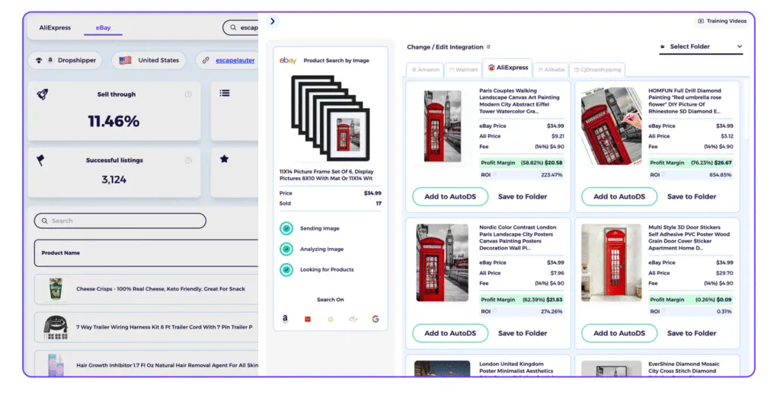
Task: Save Nordic Color Contrast London to folder
Action: 523,333
